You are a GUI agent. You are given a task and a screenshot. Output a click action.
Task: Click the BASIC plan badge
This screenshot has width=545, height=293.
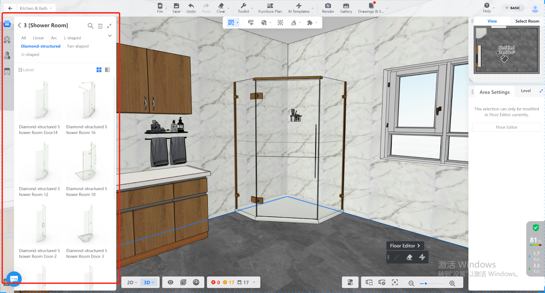513,8
